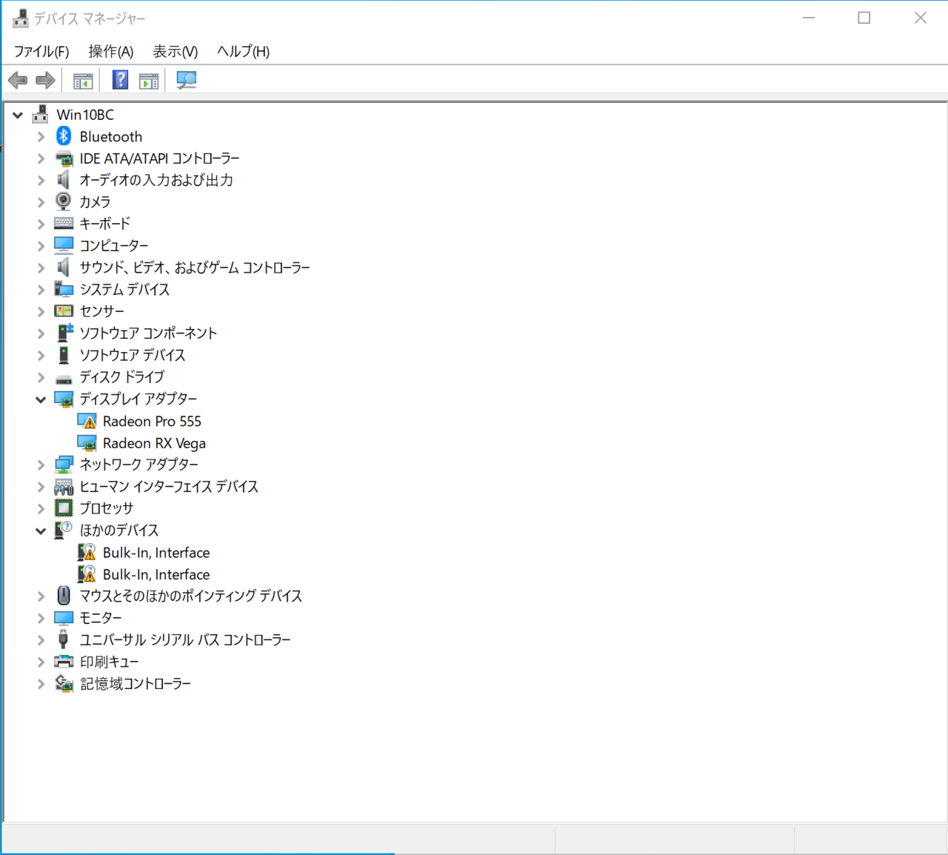Click the Win10BC computer icon at tree root

[x=41, y=114]
